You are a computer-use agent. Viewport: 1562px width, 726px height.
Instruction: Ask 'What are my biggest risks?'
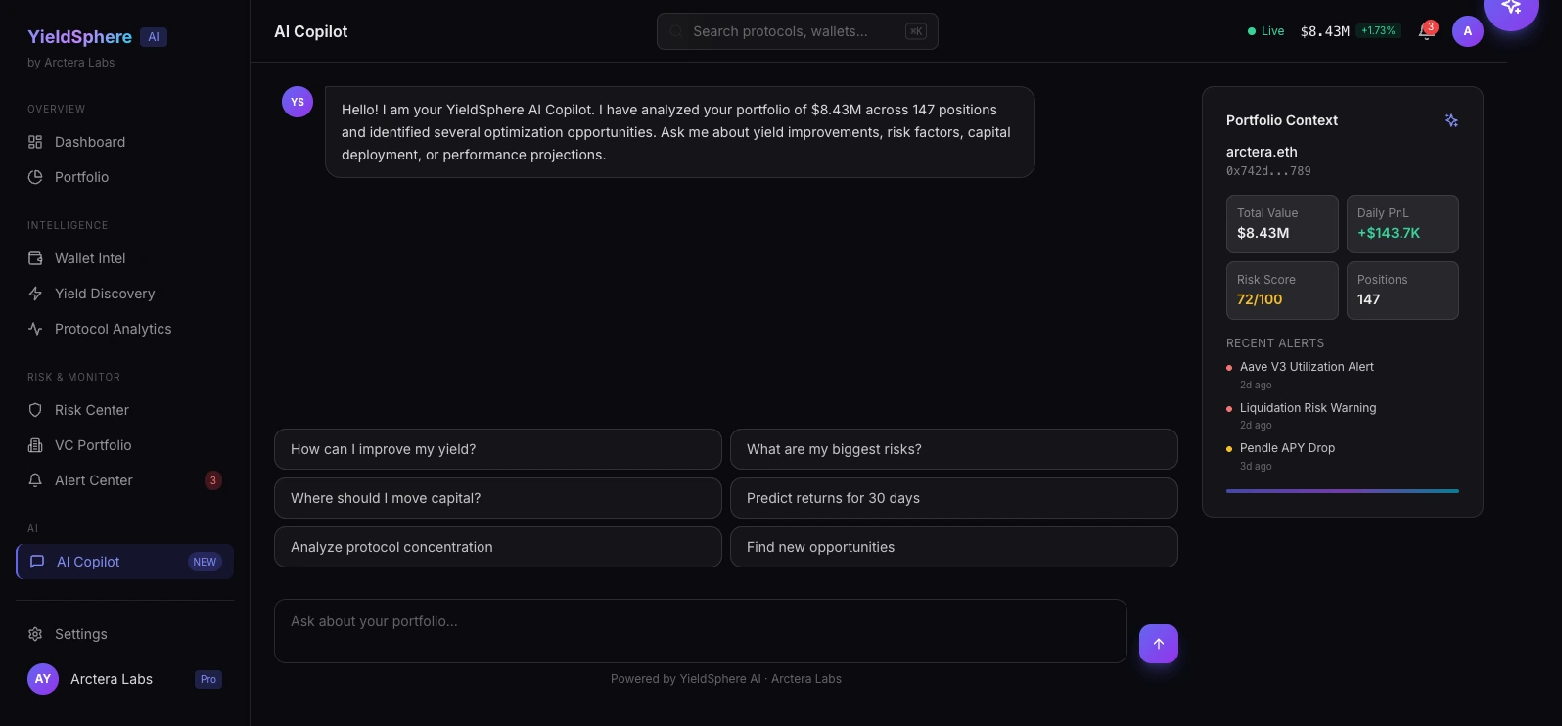pos(954,449)
